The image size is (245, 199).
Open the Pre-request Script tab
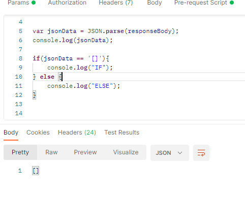pyautogui.click(x=204, y=3)
